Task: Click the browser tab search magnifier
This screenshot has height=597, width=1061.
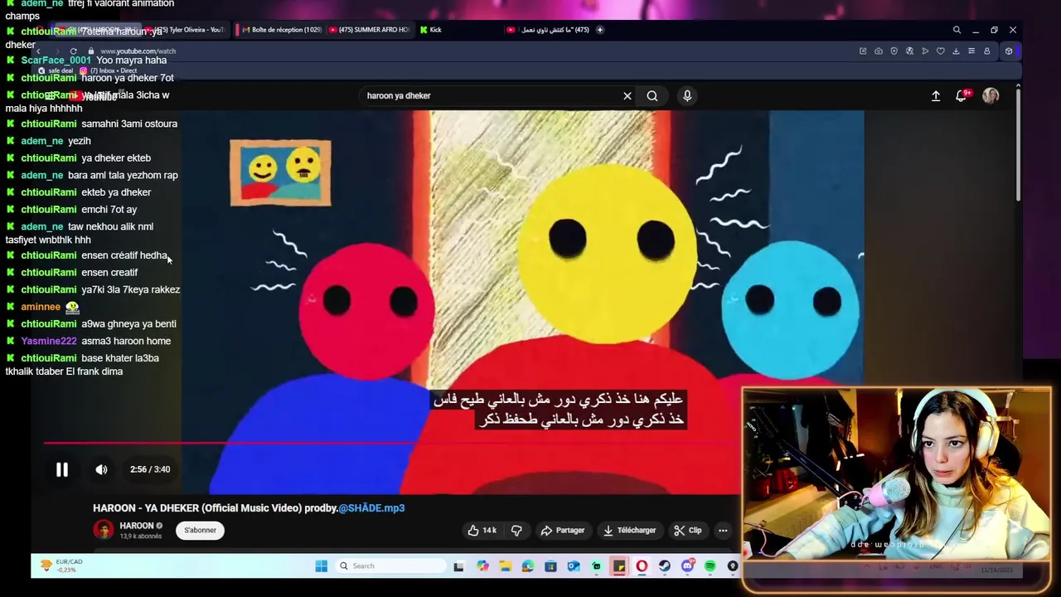Action: (957, 30)
